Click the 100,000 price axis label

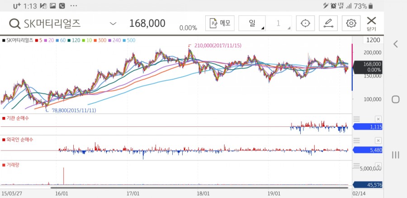click(x=372, y=99)
